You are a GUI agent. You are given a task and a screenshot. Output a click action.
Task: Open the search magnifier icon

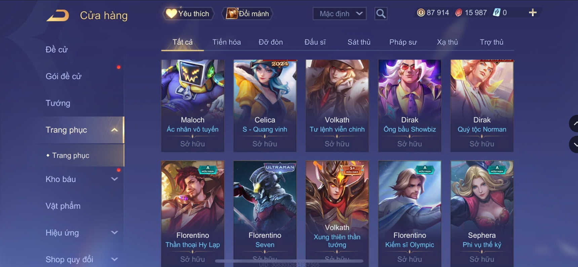pyautogui.click(x=381, y=14)
